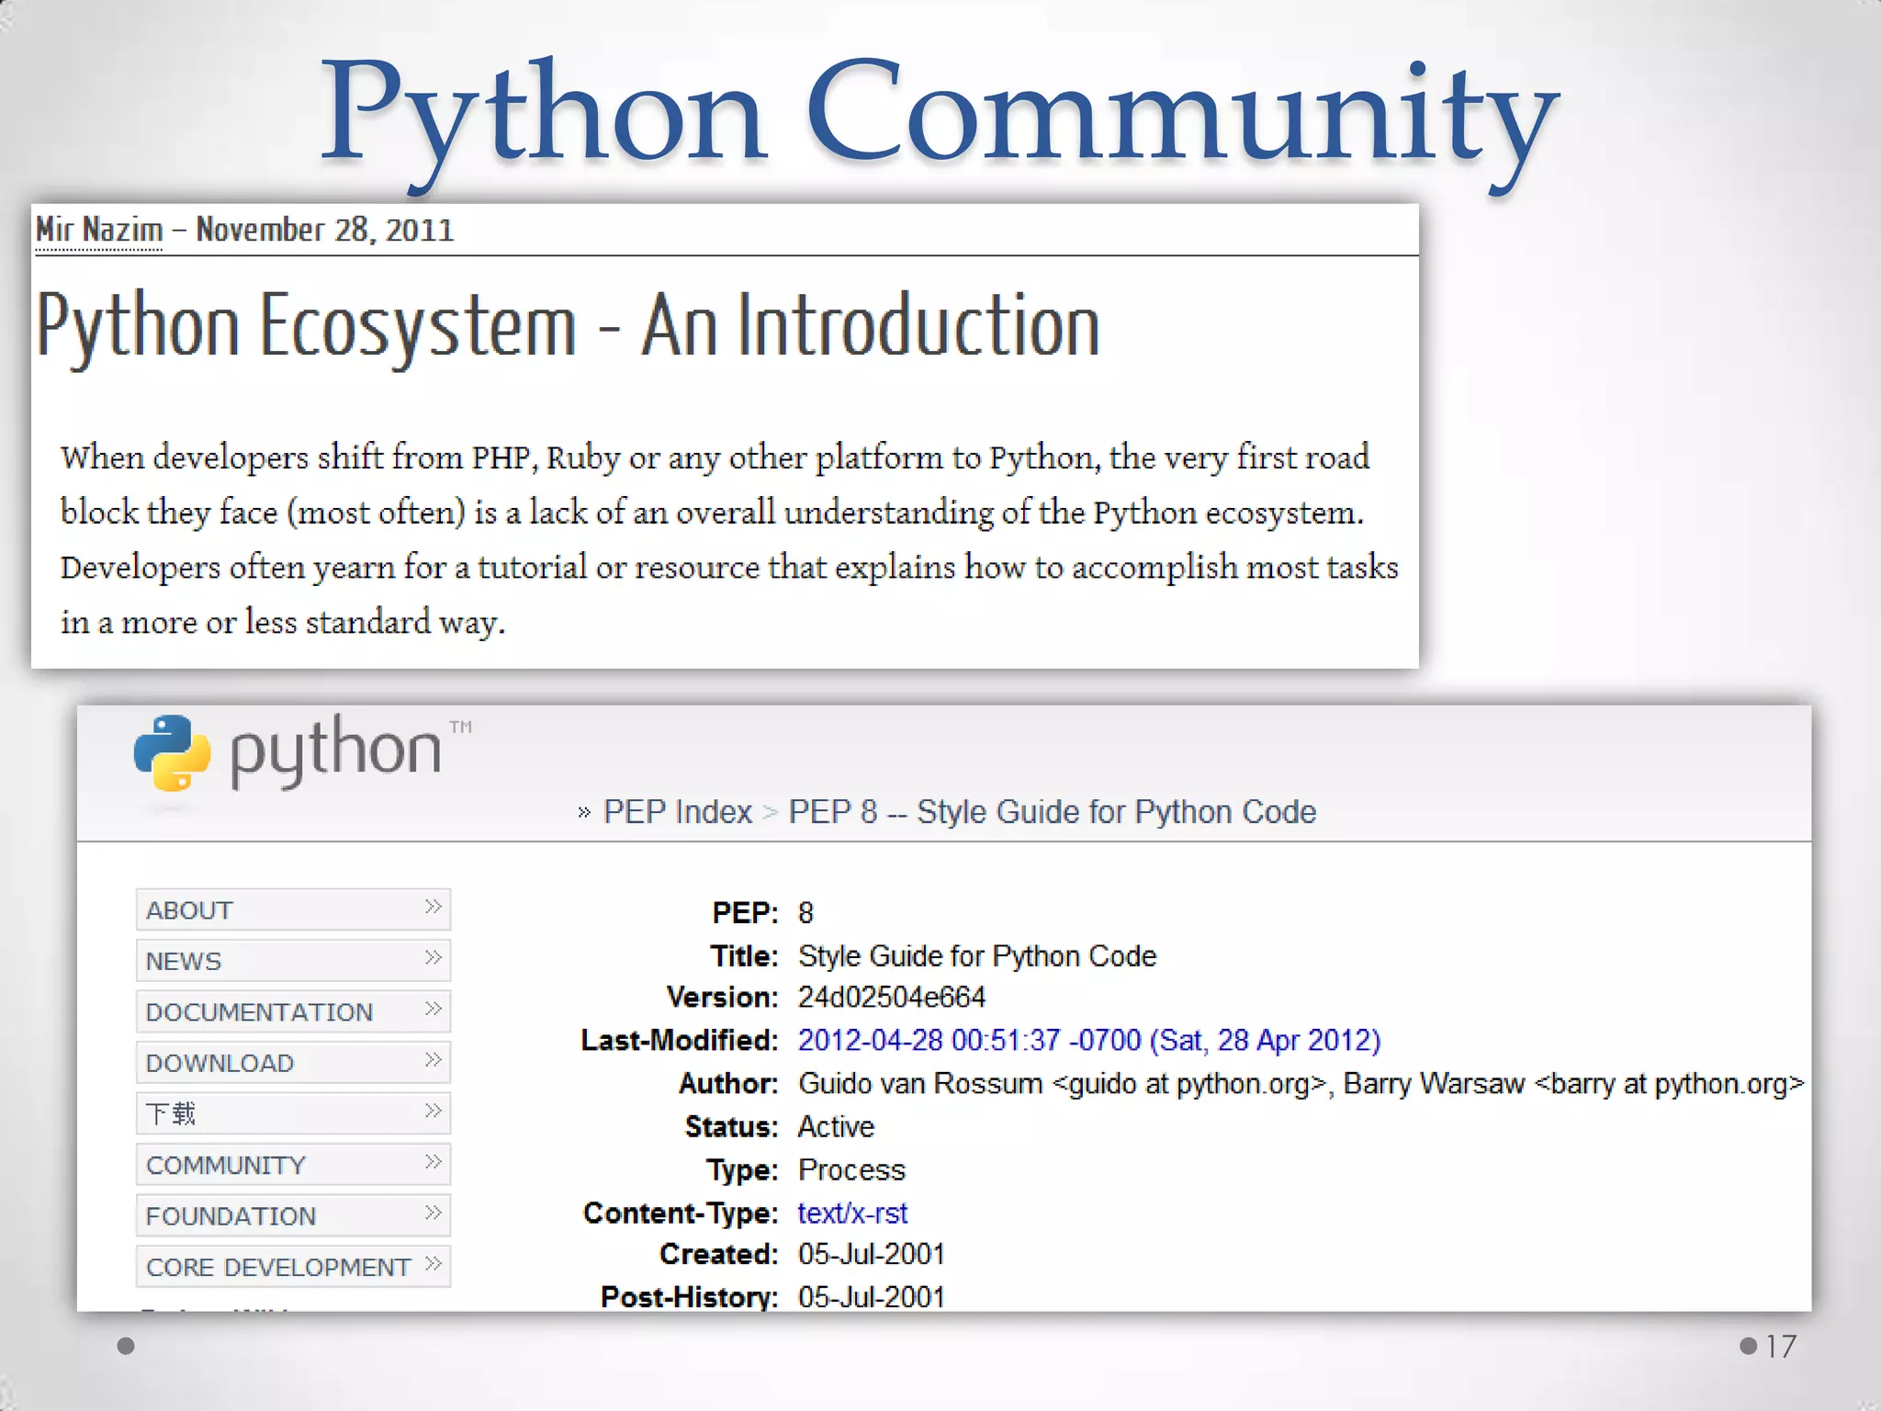1881x1411 pixels.
Task: Click the chevron icon beside COMMUNITY
Action: click(x=433, y=1163)
